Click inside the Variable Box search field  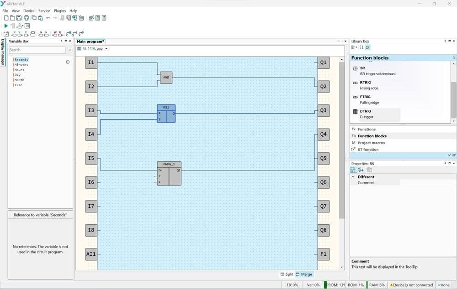coord(36,50)
